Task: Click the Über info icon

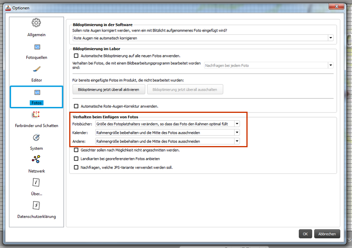Action: (36, 182)
